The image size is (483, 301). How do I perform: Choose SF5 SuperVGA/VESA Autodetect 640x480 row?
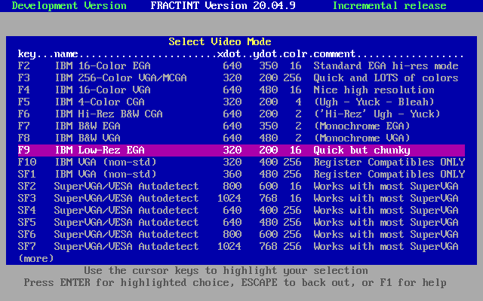[241, 223]
